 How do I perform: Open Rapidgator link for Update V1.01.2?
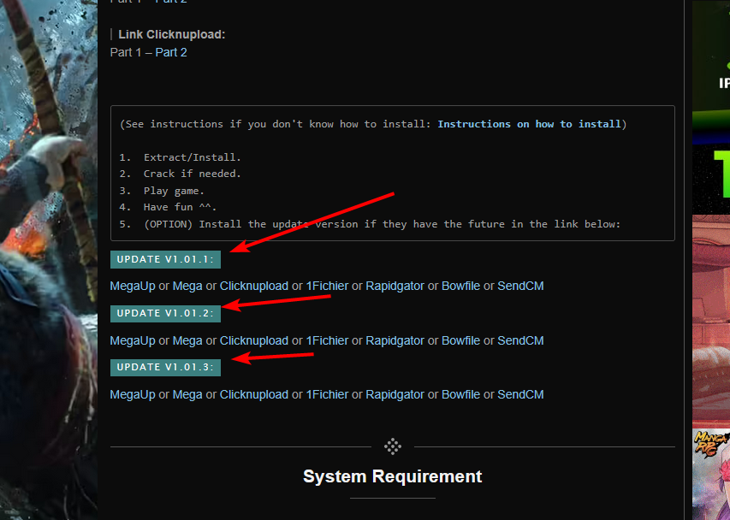[x=395, y=341]
